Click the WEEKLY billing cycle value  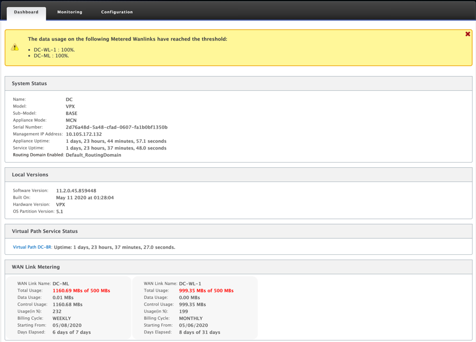point(62,318)
